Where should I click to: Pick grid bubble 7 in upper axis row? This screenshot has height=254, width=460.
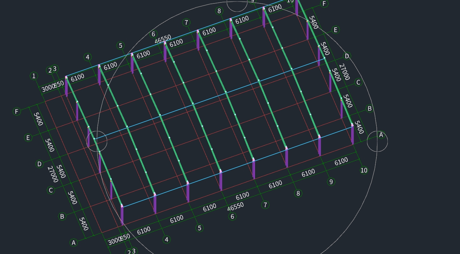(186, 22)
